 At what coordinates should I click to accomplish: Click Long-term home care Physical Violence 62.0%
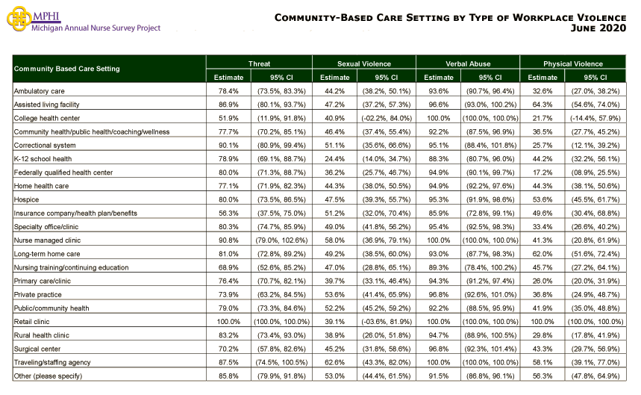[x=542, y=254]
